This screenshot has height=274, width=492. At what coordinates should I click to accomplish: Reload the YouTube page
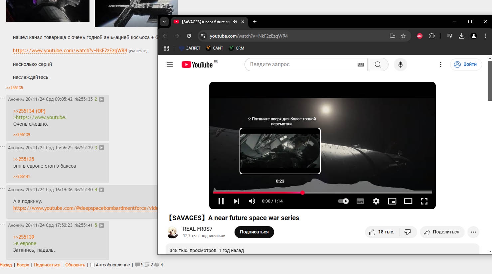click(x=189, y=36)
